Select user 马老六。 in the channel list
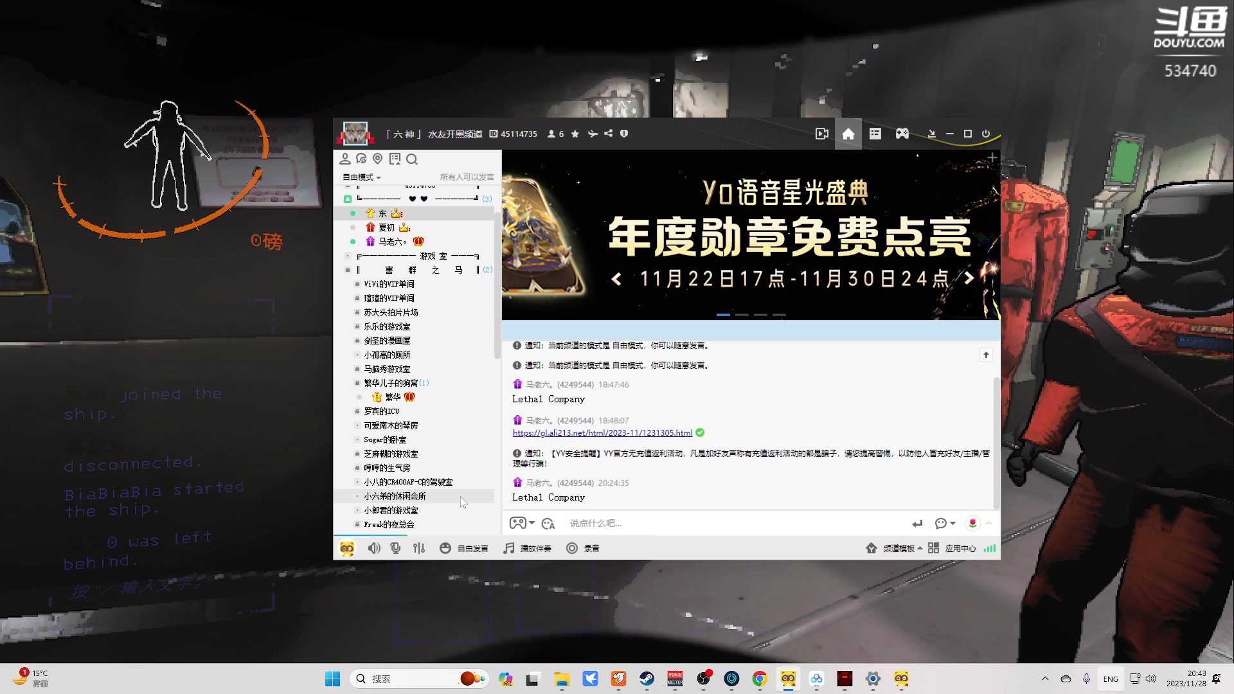1234x694 pixels. [x=393, y=242]
